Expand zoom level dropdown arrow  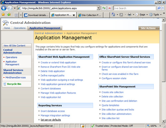[160, 126]
